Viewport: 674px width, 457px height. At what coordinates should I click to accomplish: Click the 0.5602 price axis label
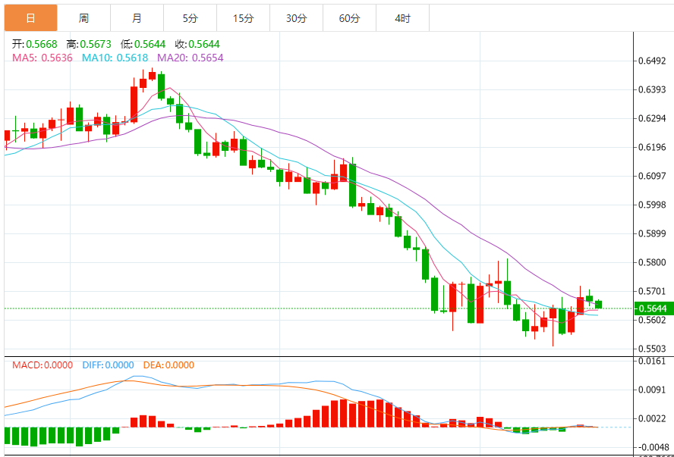[652, 320]
